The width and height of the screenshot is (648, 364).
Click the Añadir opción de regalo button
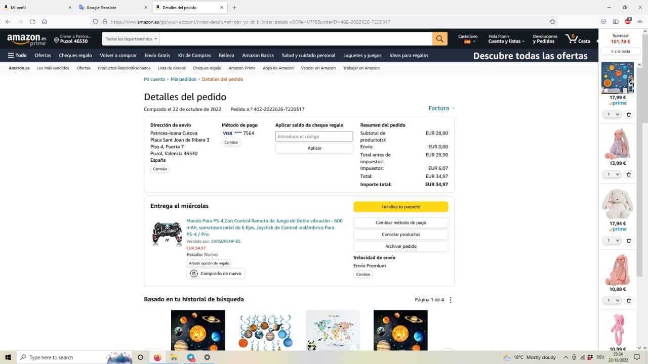[209, 263]
